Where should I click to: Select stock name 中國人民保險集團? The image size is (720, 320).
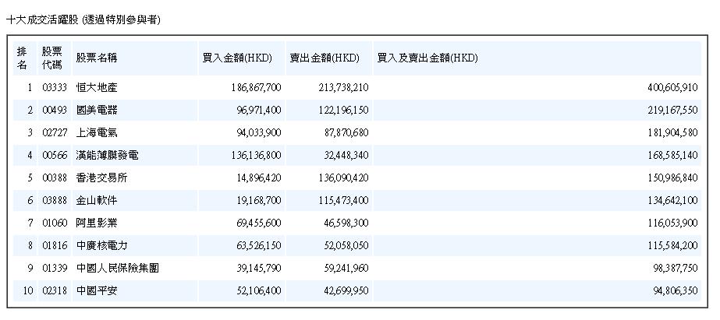point(118,268)
